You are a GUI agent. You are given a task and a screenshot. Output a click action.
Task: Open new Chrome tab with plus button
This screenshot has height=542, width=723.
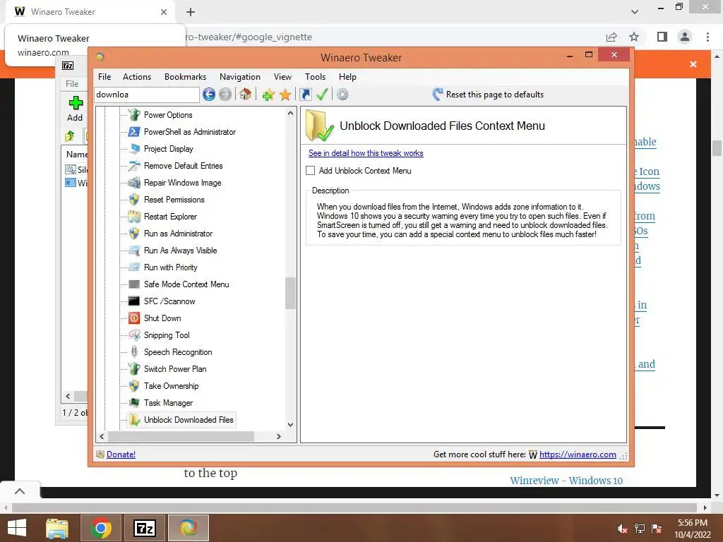tap(191, 12)
